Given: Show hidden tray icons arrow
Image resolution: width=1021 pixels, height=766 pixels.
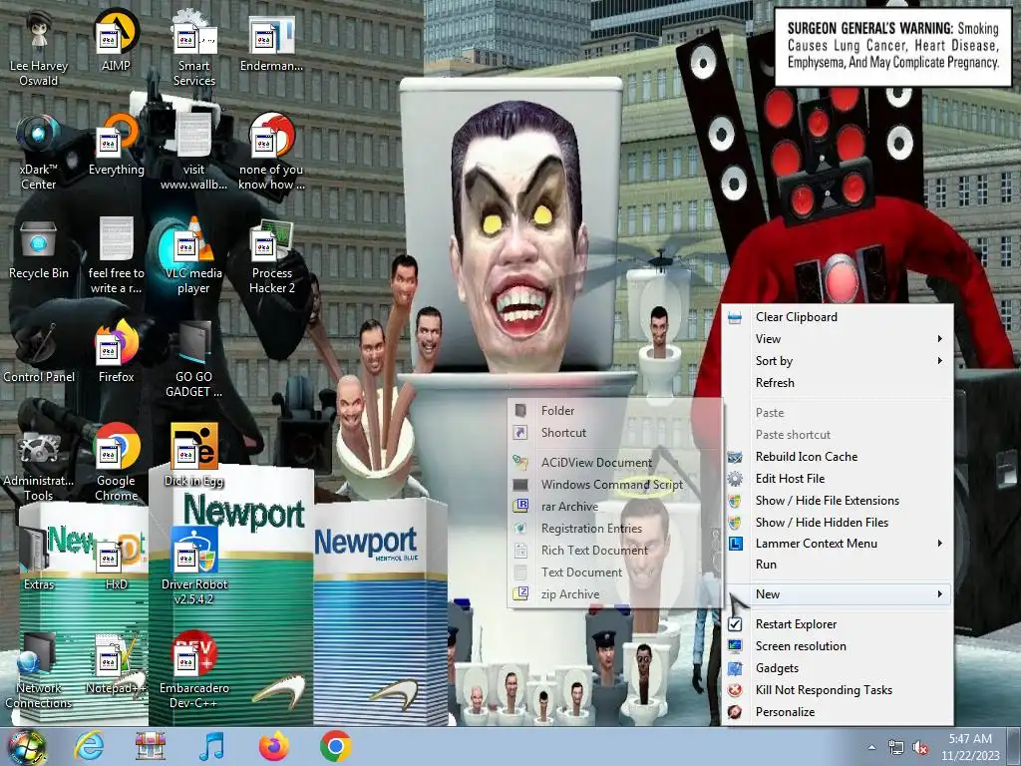Looking at the screenshot, I should [x=871, y=748].
